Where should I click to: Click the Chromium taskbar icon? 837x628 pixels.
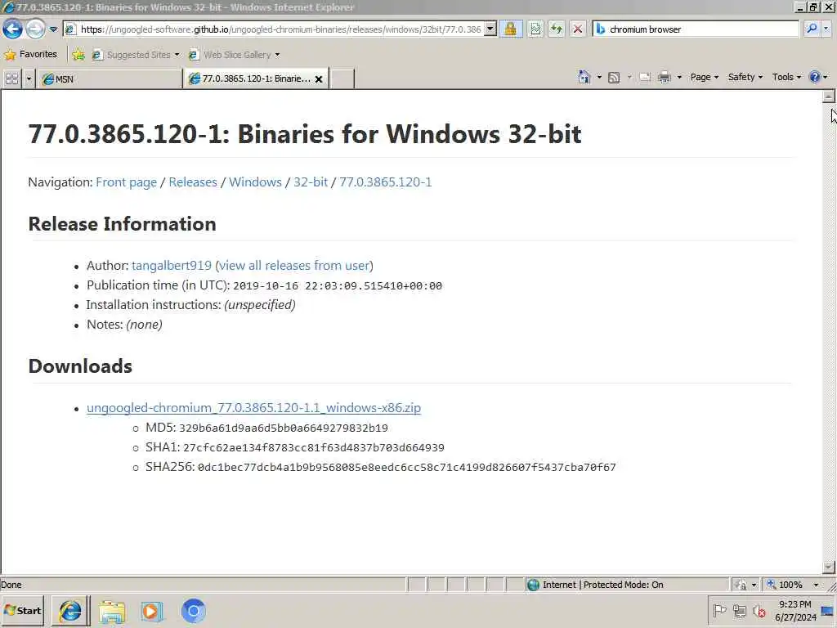(193, 611)
